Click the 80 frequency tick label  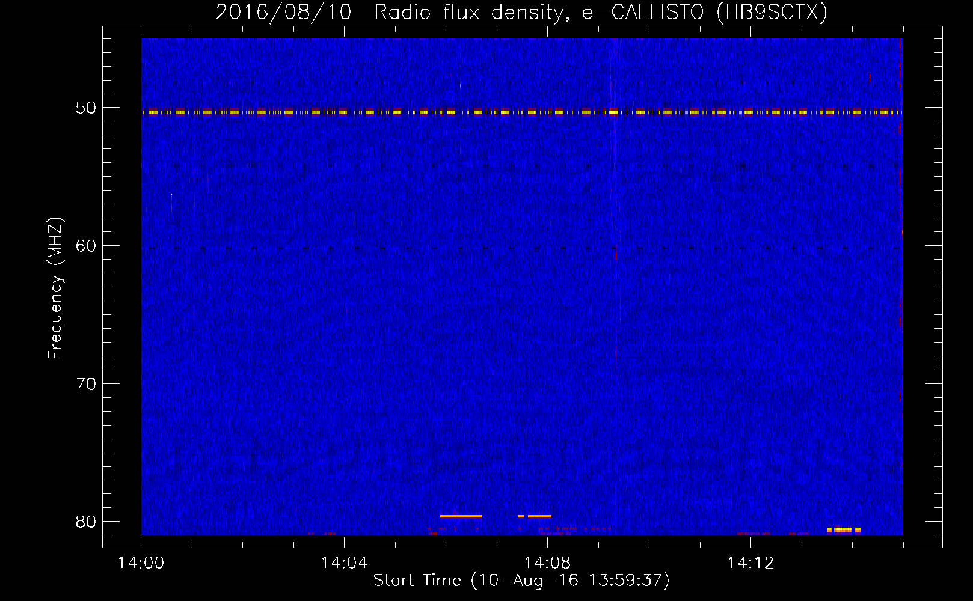[86, 522]
